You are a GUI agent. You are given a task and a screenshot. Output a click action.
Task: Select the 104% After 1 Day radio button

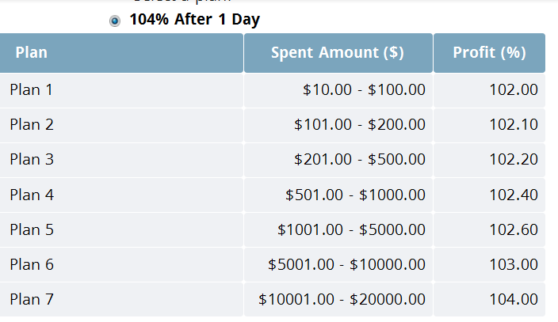115,21
